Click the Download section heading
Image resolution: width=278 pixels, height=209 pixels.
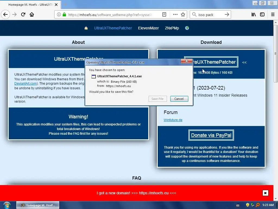pos(211,42)
